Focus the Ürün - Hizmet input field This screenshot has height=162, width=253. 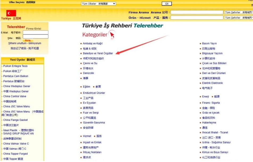(197, 17)
